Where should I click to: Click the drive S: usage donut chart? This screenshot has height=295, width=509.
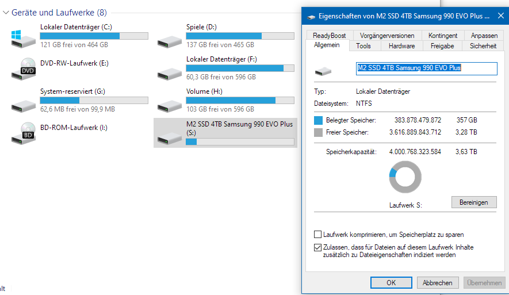click(x=405, y=177)
